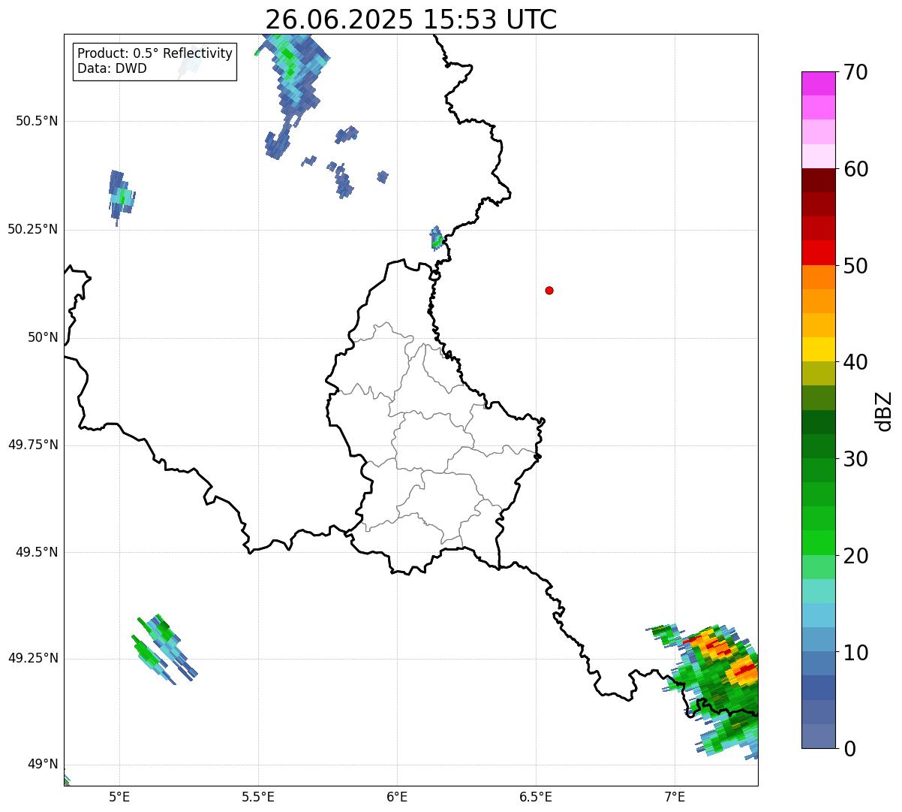Click the title '26.06.2025 15:53 UTC'
This screenshot has height=812, width=902.
tap(411, 20)
